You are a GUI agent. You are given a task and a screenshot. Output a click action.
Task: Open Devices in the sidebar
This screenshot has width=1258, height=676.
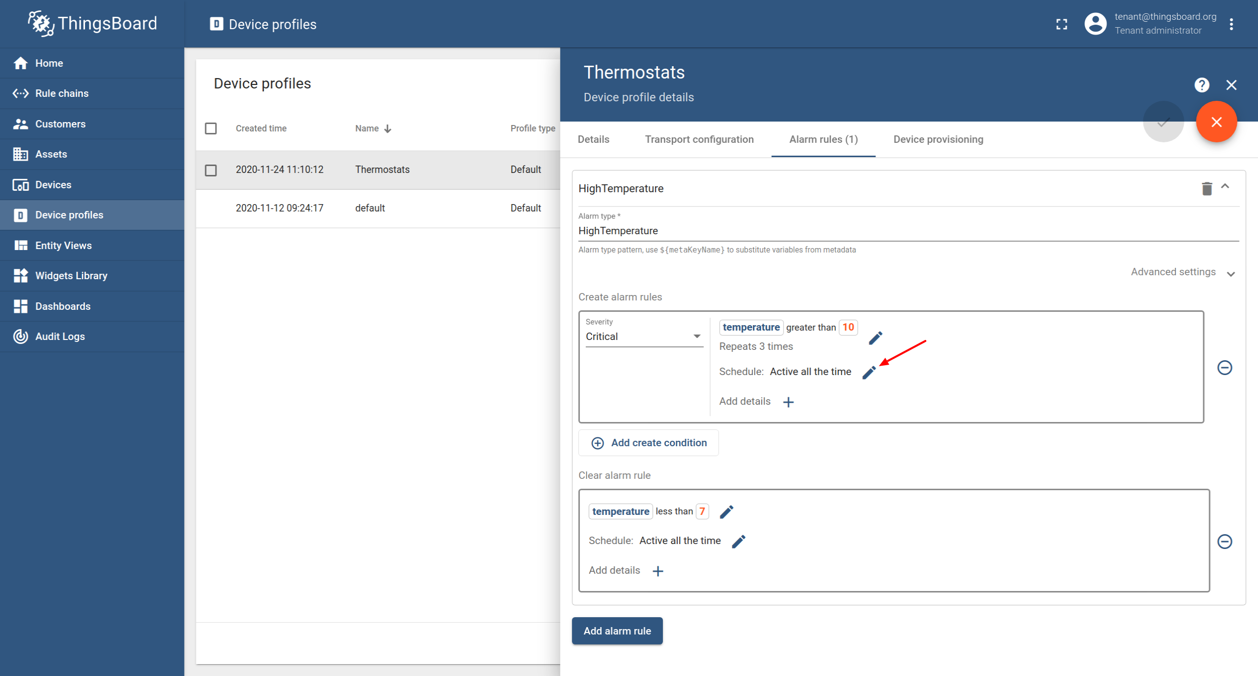(x=92, y=185)
